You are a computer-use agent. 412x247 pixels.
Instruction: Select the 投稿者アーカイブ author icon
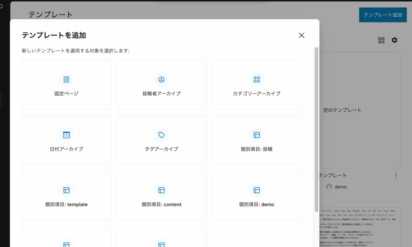(x=161, y=80)
